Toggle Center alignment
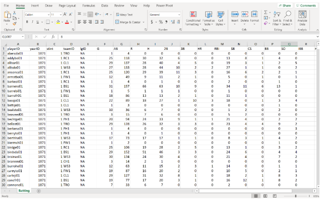 tap(85, 22)
